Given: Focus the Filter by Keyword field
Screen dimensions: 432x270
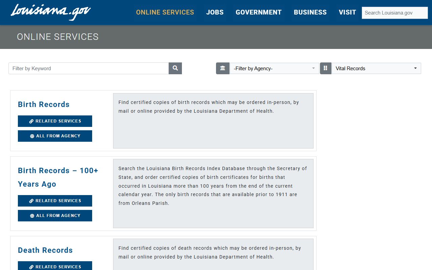Looking at the screenshot, I should point(88,68).
